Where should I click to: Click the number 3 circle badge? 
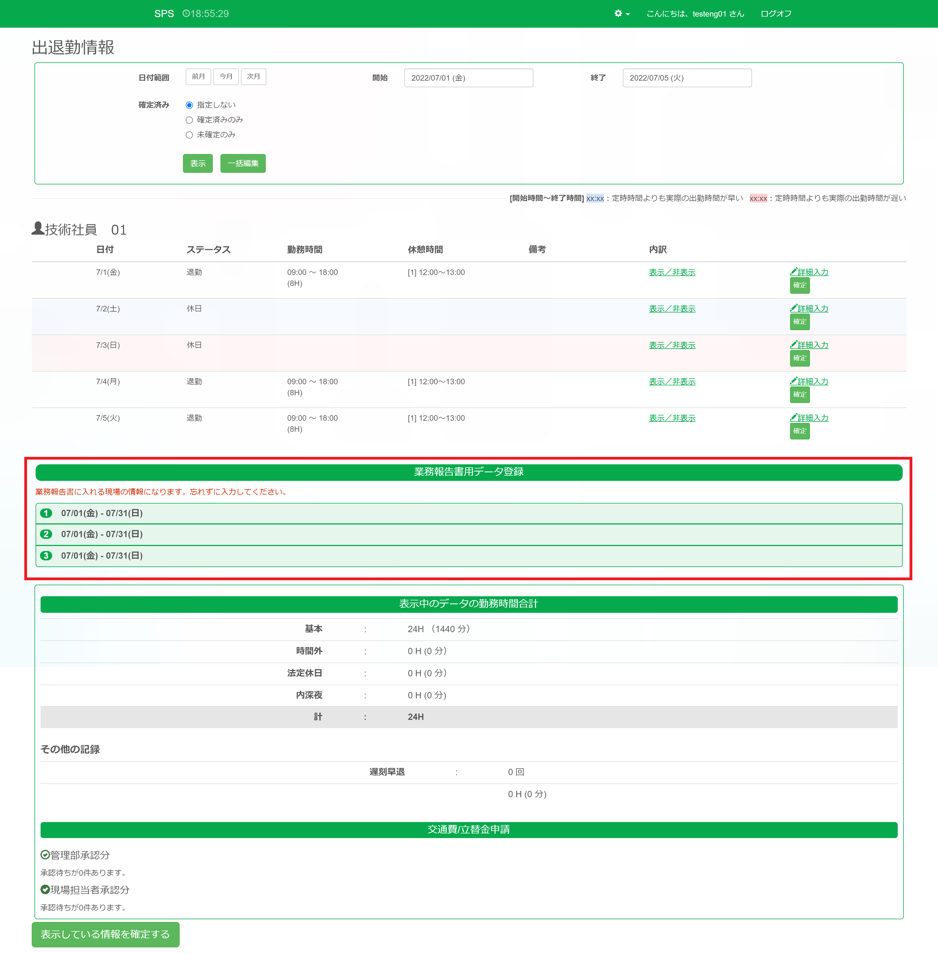coord(46,555)
